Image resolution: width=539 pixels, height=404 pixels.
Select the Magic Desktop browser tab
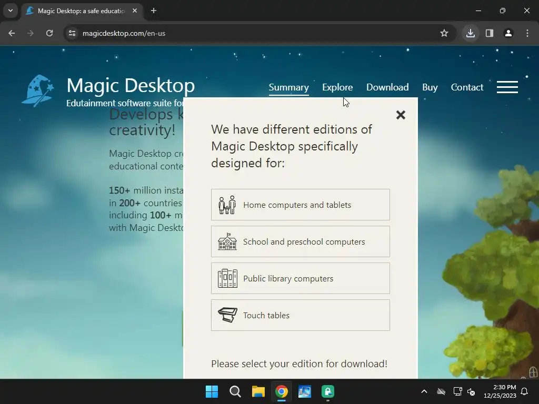click(82, 11)
